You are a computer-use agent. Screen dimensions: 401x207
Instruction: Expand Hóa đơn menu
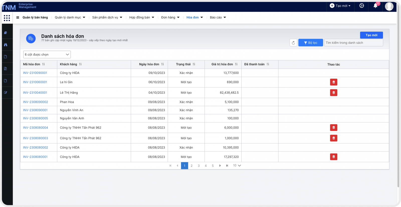pos(195,17)
